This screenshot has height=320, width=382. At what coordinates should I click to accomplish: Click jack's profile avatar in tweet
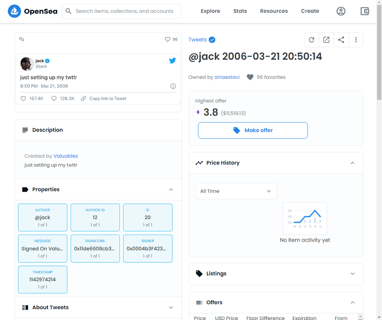[x=27, y=64]
